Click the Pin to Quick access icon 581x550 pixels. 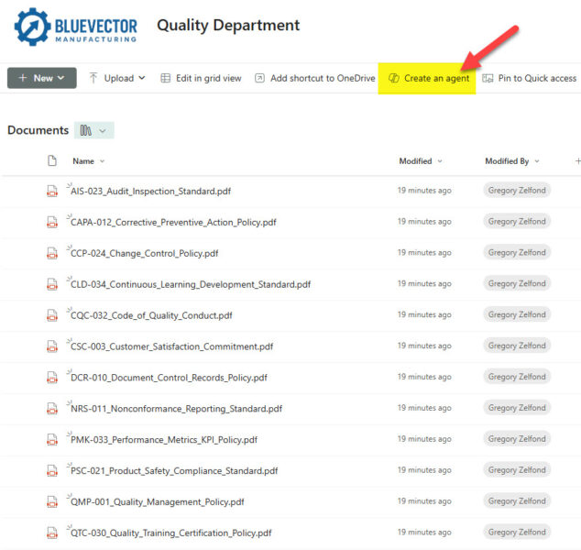point(488,78)
